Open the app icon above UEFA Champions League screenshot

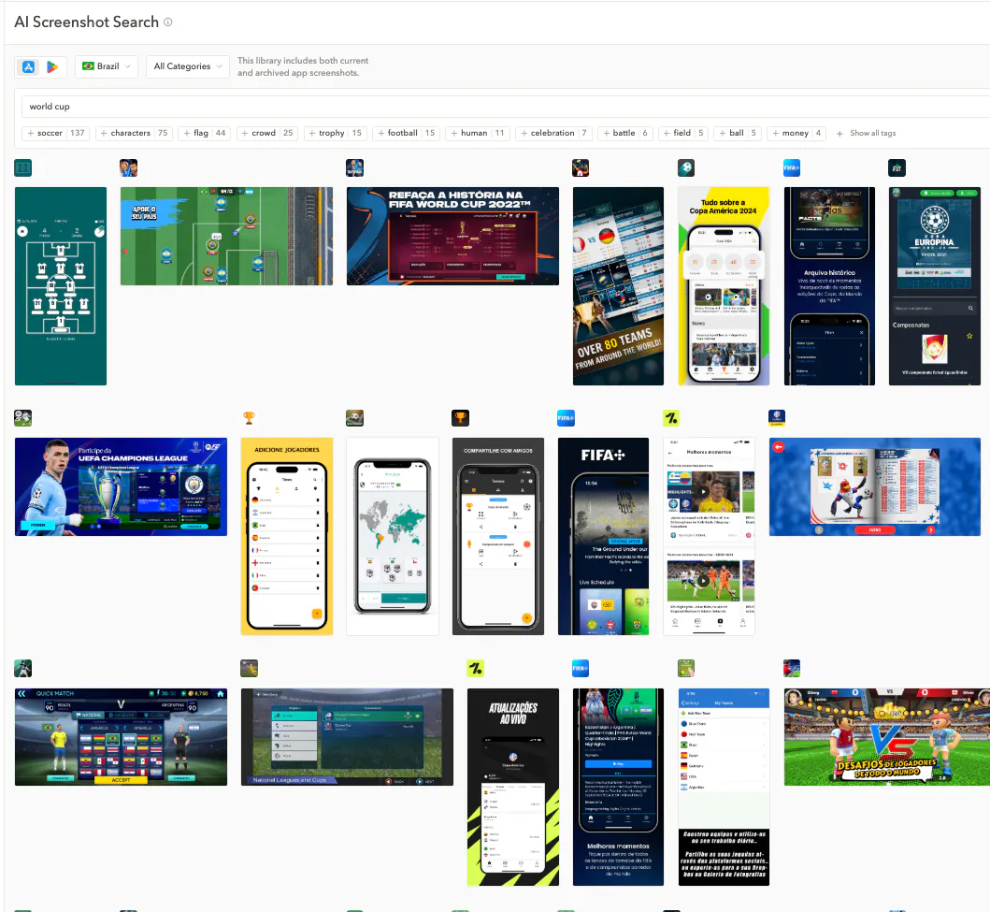22,418
